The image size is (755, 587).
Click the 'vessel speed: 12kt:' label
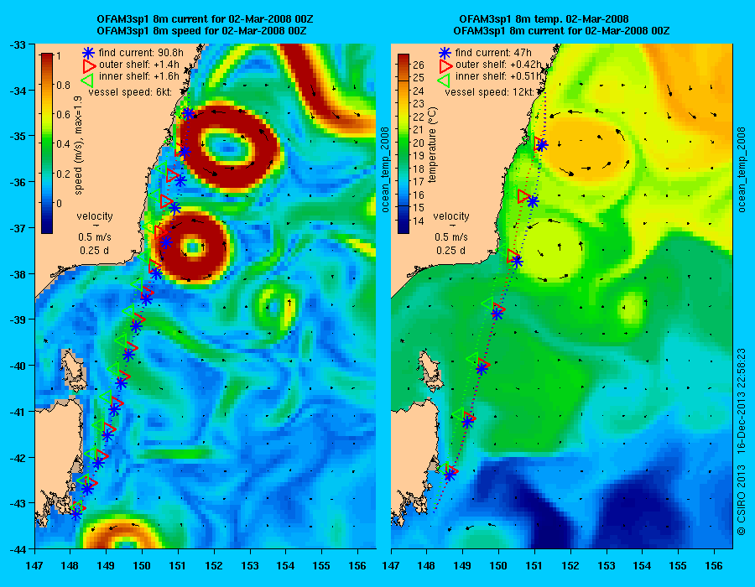488,92
